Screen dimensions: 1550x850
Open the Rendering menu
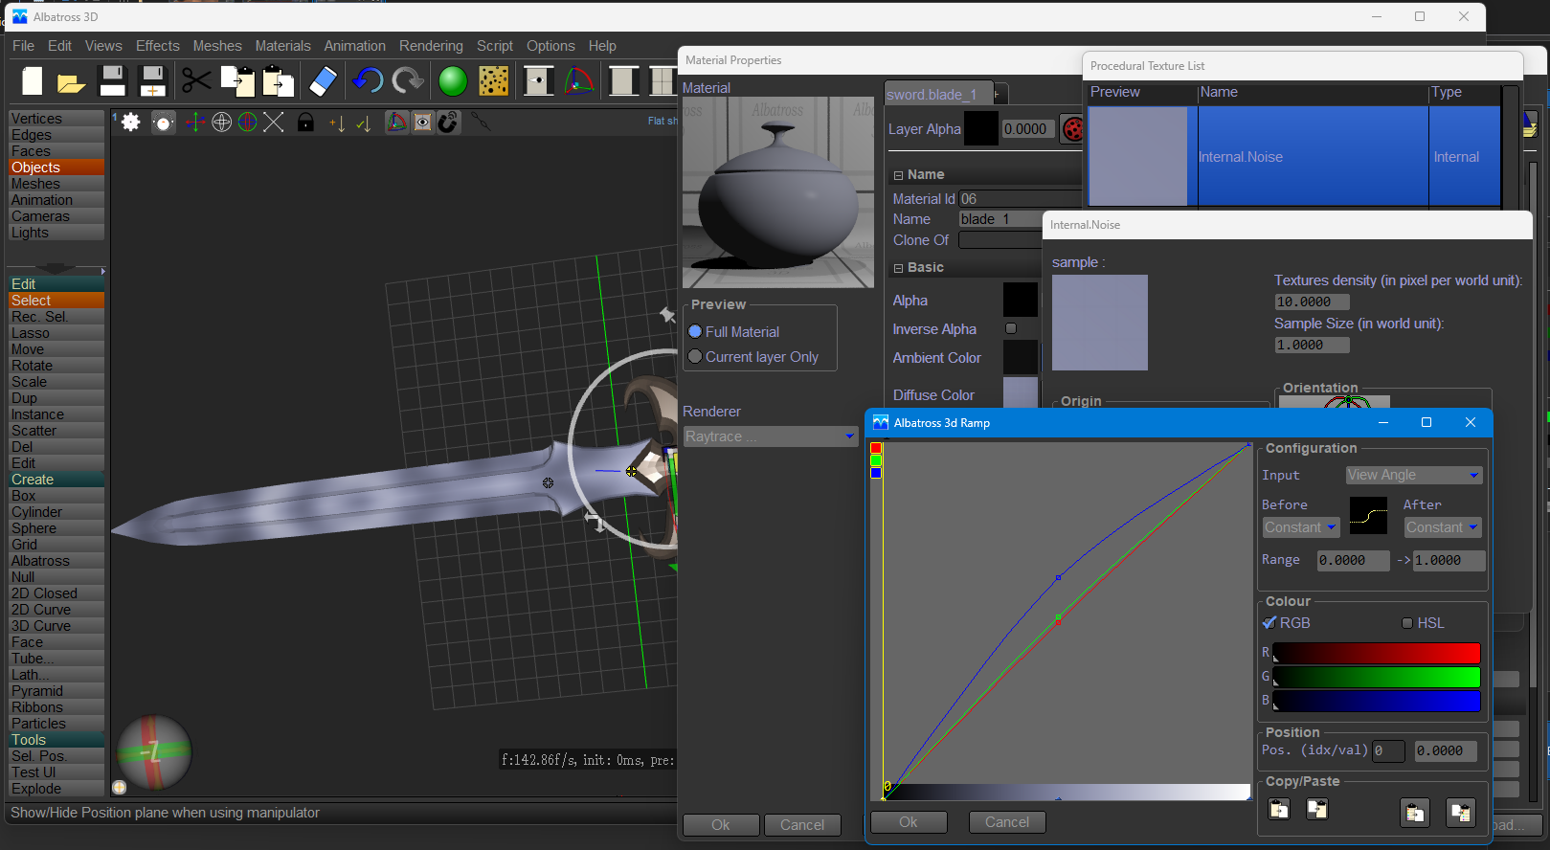[x=431, y=46]
